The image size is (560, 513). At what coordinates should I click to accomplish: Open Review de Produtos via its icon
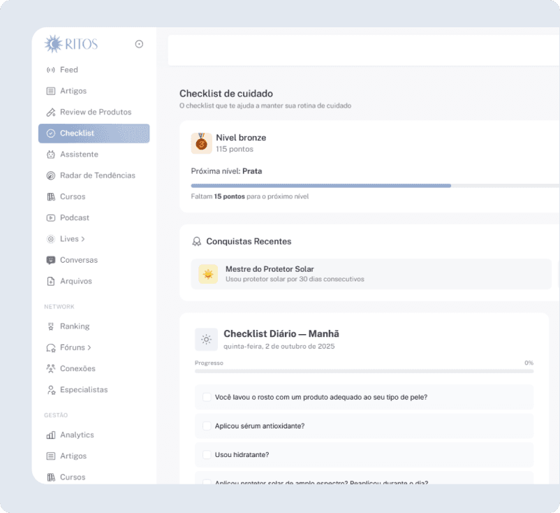(x=51, y=112)
